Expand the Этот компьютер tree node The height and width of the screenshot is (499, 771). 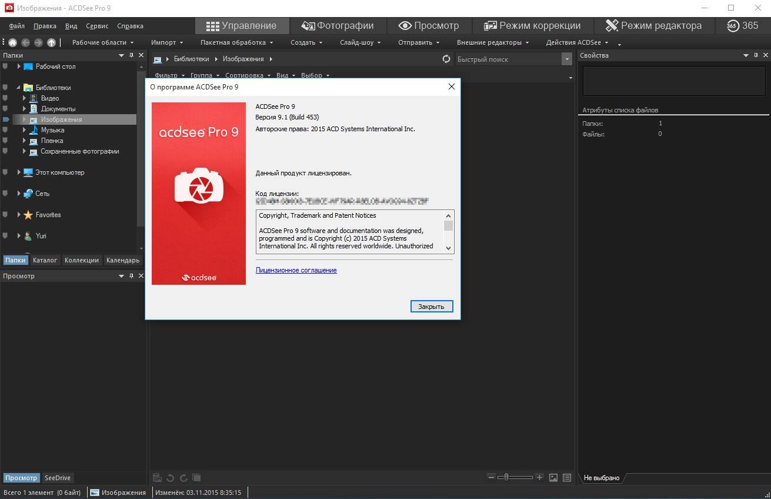(19, 172)
